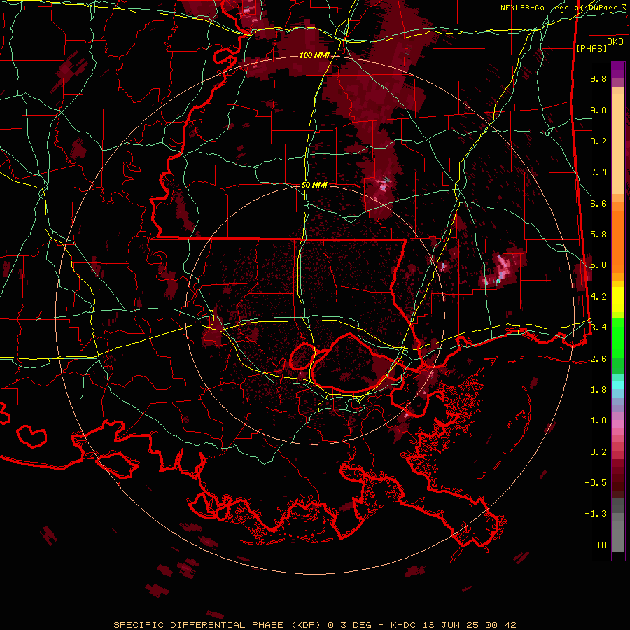Click the 1.8 legend value

click(598, 389)
